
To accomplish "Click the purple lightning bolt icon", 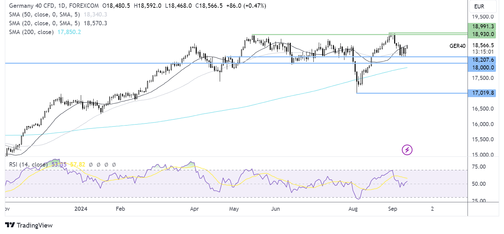I will pos(407,150).
